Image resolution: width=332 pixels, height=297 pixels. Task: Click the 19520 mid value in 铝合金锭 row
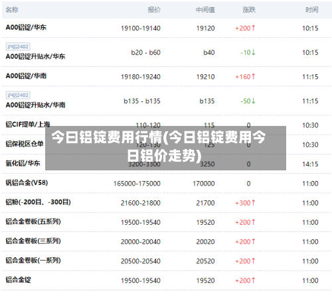click(x=205, y=280)
